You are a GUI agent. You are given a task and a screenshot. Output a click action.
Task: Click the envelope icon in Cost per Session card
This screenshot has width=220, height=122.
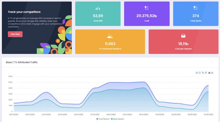point(183,36)
